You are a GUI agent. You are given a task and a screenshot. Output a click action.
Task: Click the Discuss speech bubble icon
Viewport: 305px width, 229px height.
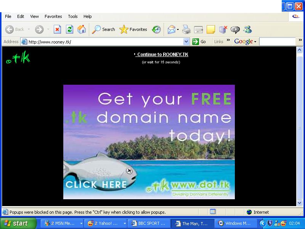pos(235,29)
